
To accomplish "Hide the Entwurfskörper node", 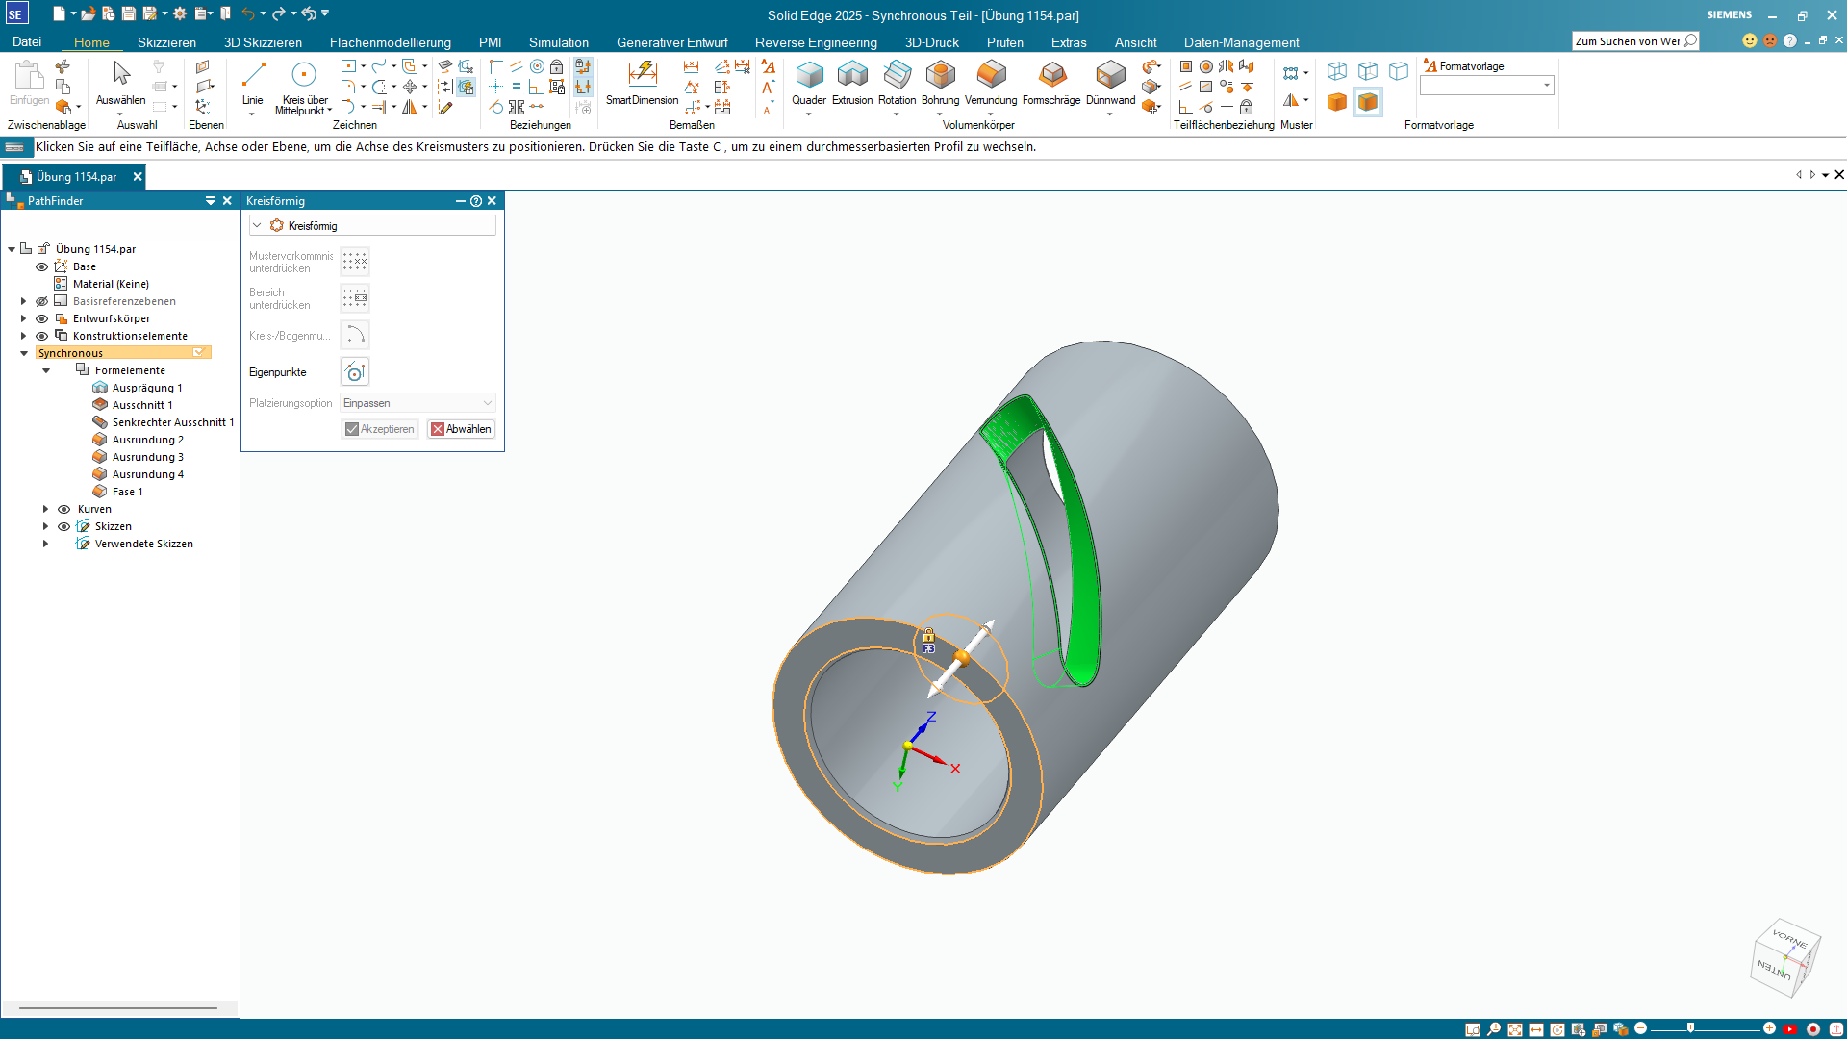I will pos(42,318).
